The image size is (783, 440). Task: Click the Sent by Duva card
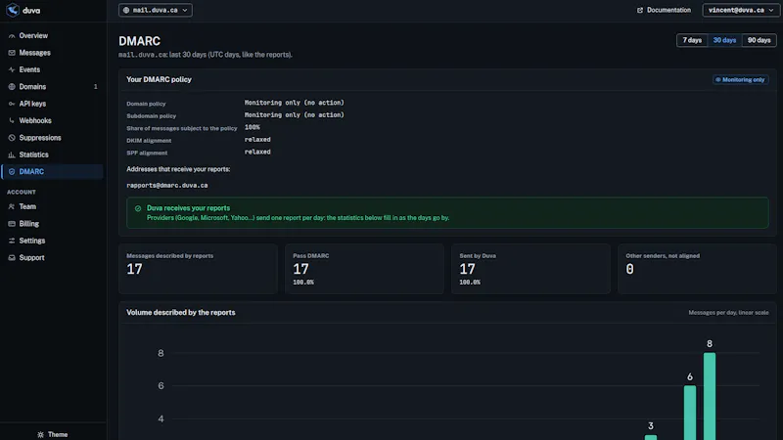pos(530,269)
